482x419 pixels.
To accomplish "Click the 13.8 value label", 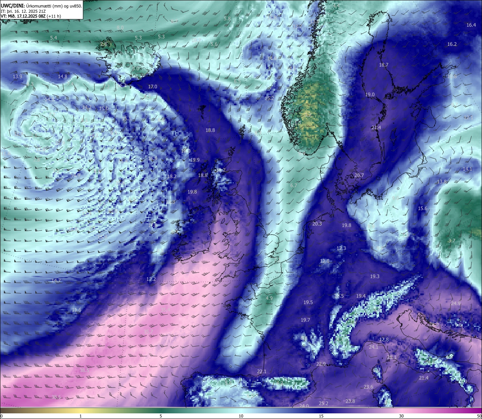I will (x=442, y=182).
